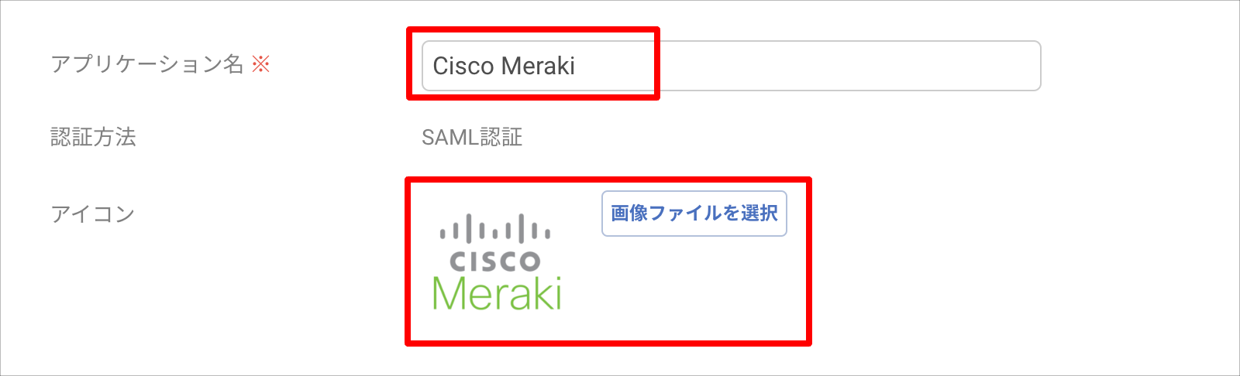Image resolution: width=1240 pixels, height=376 pixels.
Task: Click the application icon preview thumbnail
Action: coord(497,261)
